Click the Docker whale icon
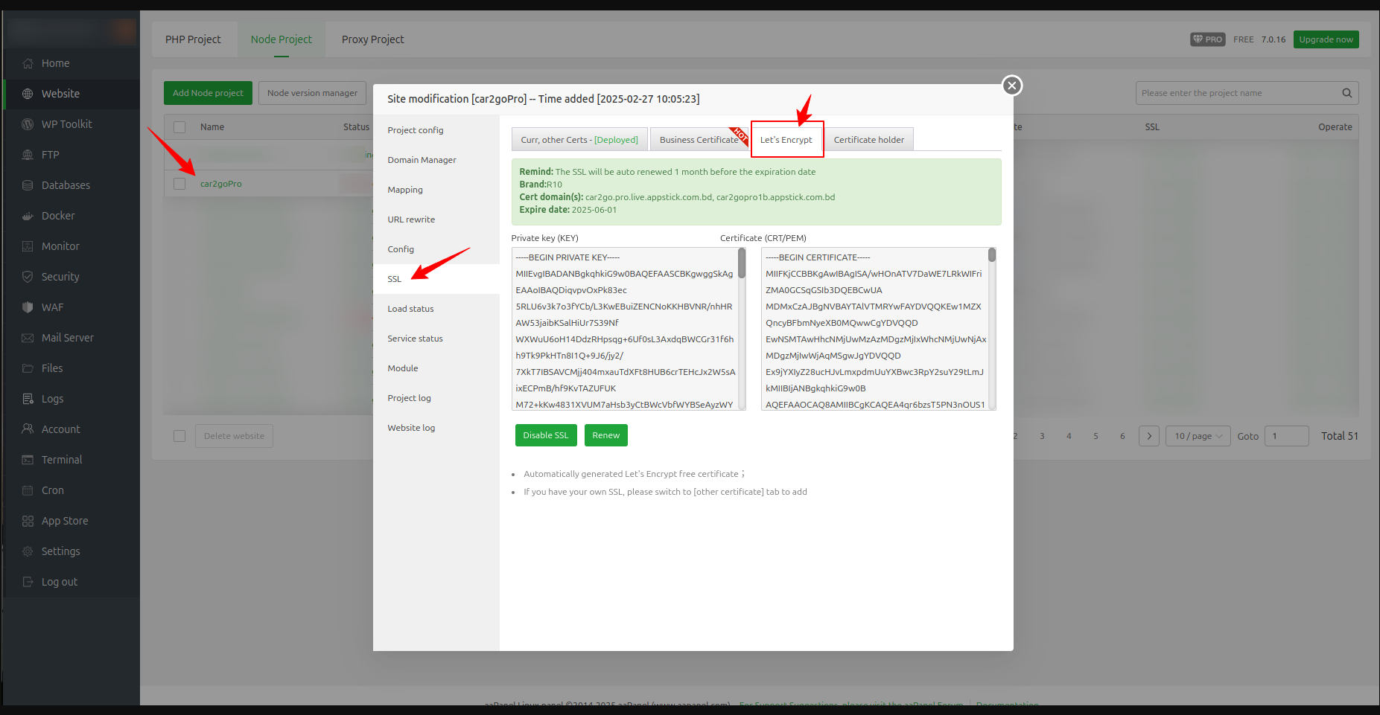1380x715 pixels. coord(28,216)
